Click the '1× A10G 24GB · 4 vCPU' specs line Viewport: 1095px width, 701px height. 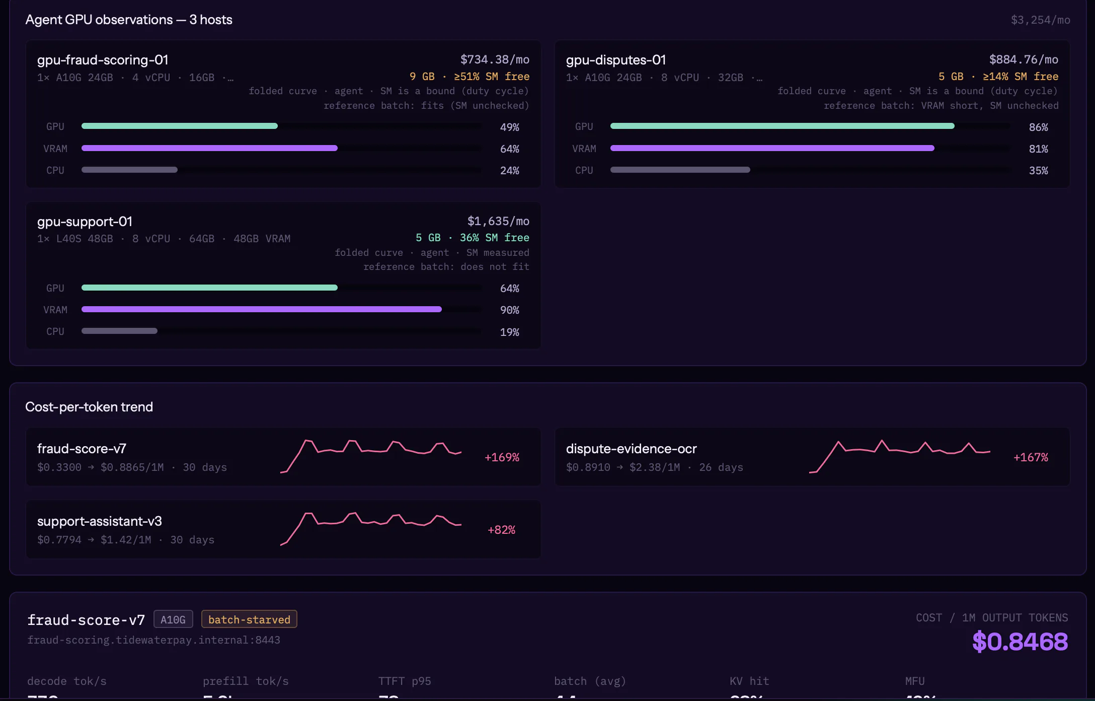[135, 78]
